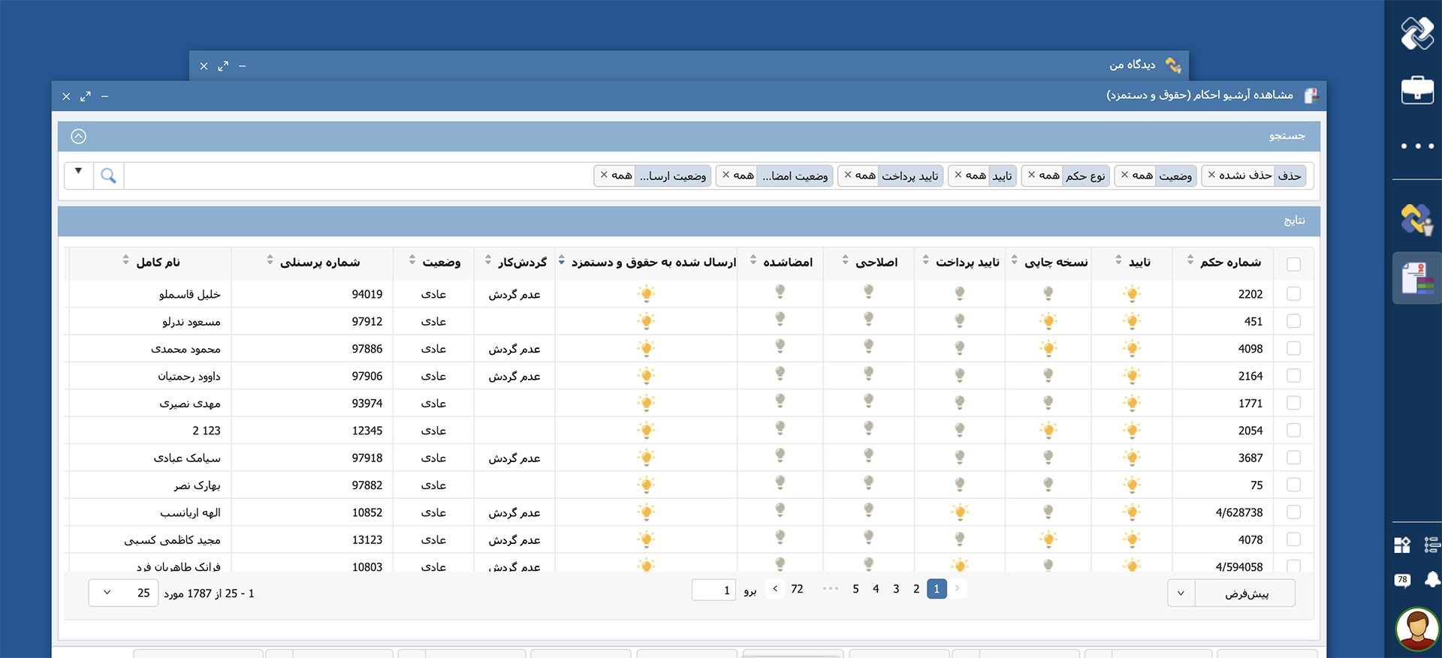Sort by the 'نام کامل' column header
The image size is (1442, 658).
pyautogui.click(x=158, y=262)
